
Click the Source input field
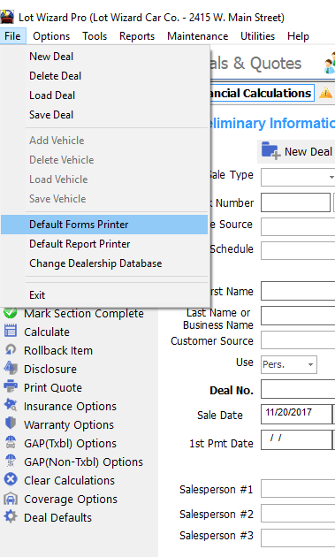click(298, 226)
